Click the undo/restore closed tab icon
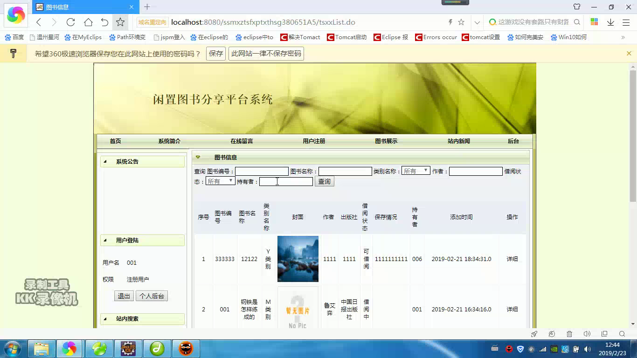This screenshot has height=358, width=637. pos(104,22)
